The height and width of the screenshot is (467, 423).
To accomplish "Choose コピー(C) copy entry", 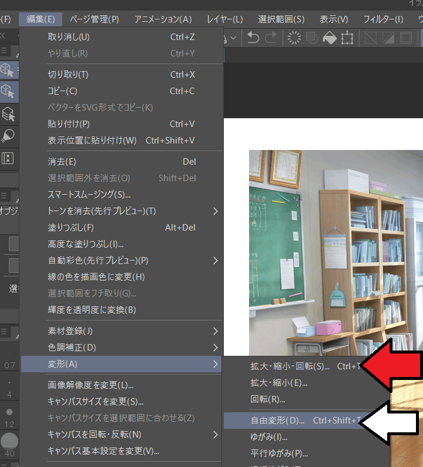I will click(122, 91).
